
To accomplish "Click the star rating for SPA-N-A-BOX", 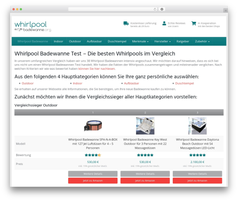I will pyautogui.click(x=93, y=155).
